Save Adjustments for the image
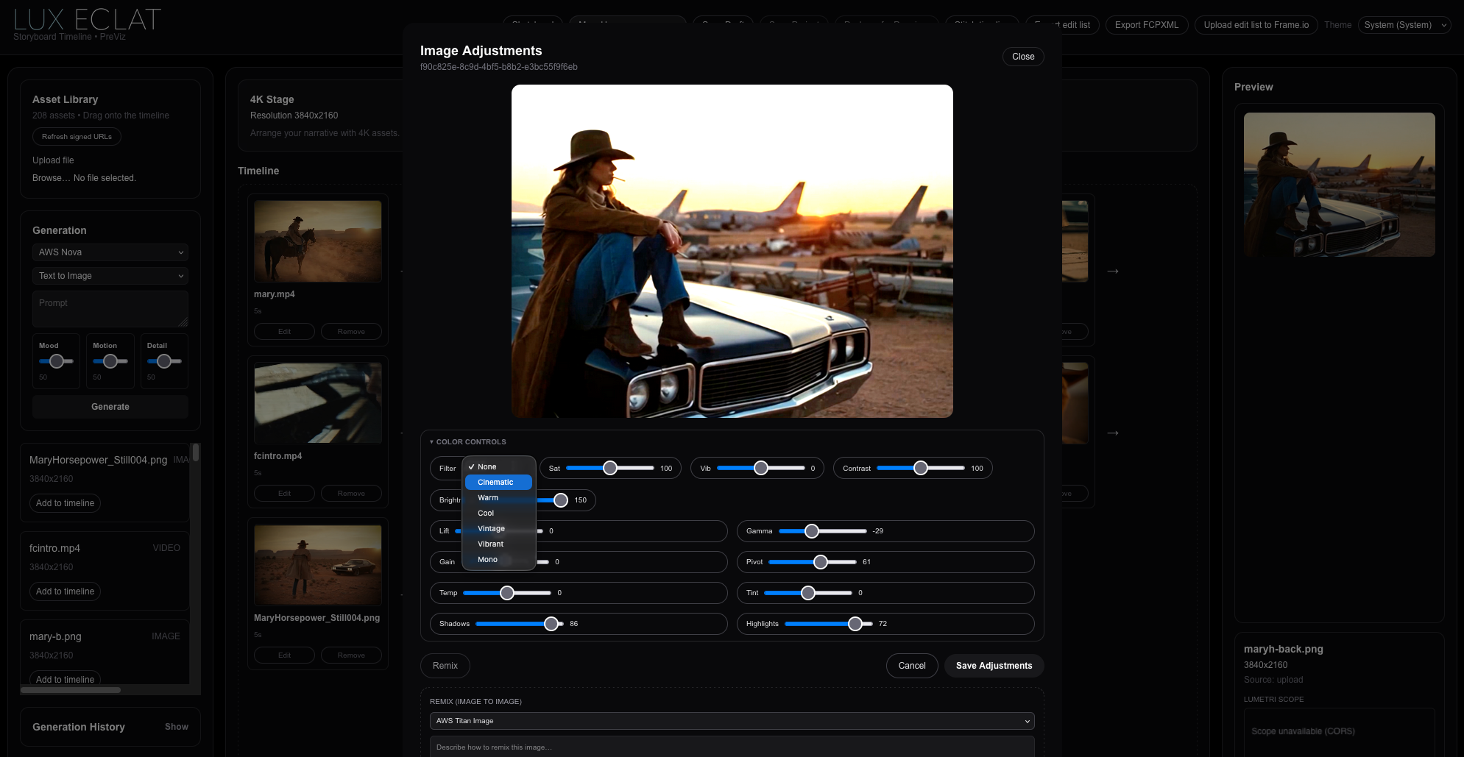 [x=994, y=665]
